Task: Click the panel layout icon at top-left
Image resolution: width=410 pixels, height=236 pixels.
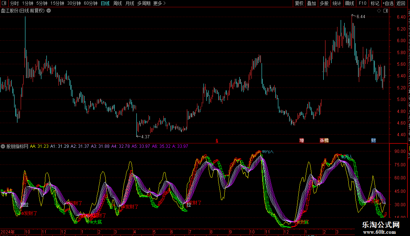Action: [4, 3]
